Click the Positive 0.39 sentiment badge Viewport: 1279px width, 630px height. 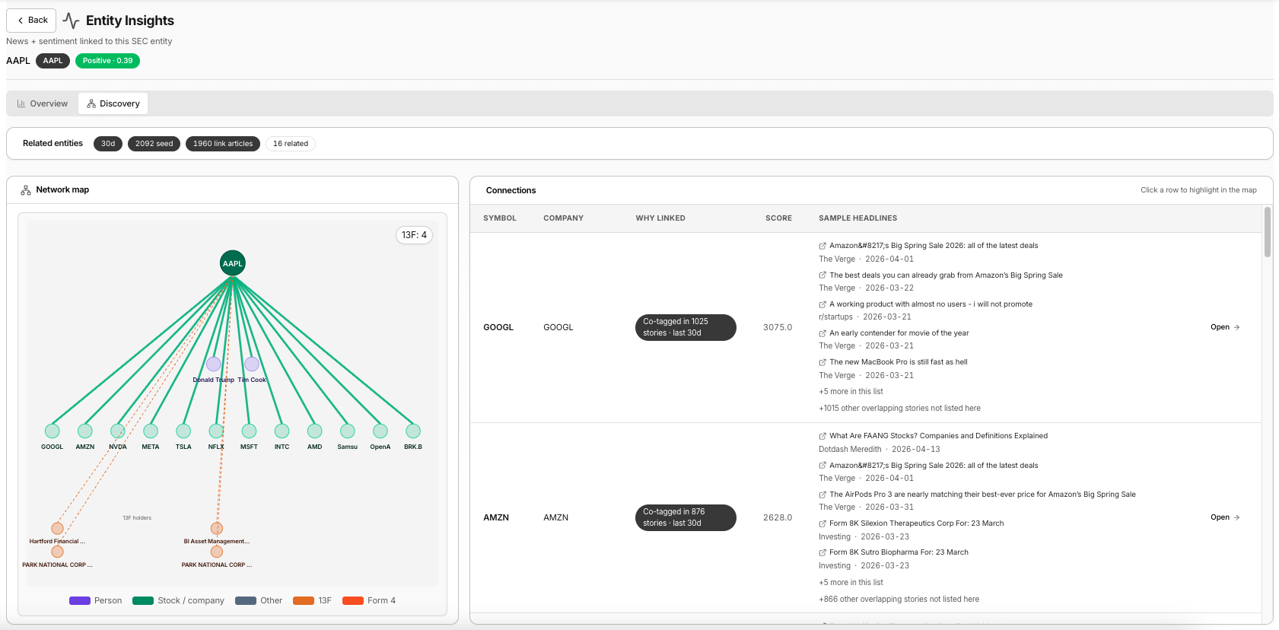coord(107,61)
